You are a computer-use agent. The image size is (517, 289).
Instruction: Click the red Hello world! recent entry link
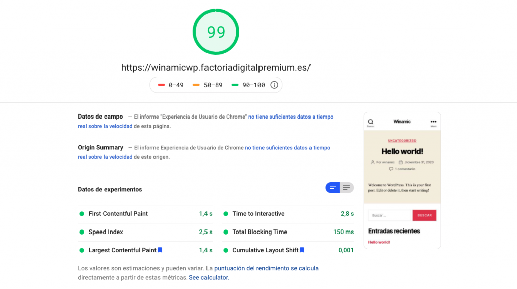(x=379, y=242)
